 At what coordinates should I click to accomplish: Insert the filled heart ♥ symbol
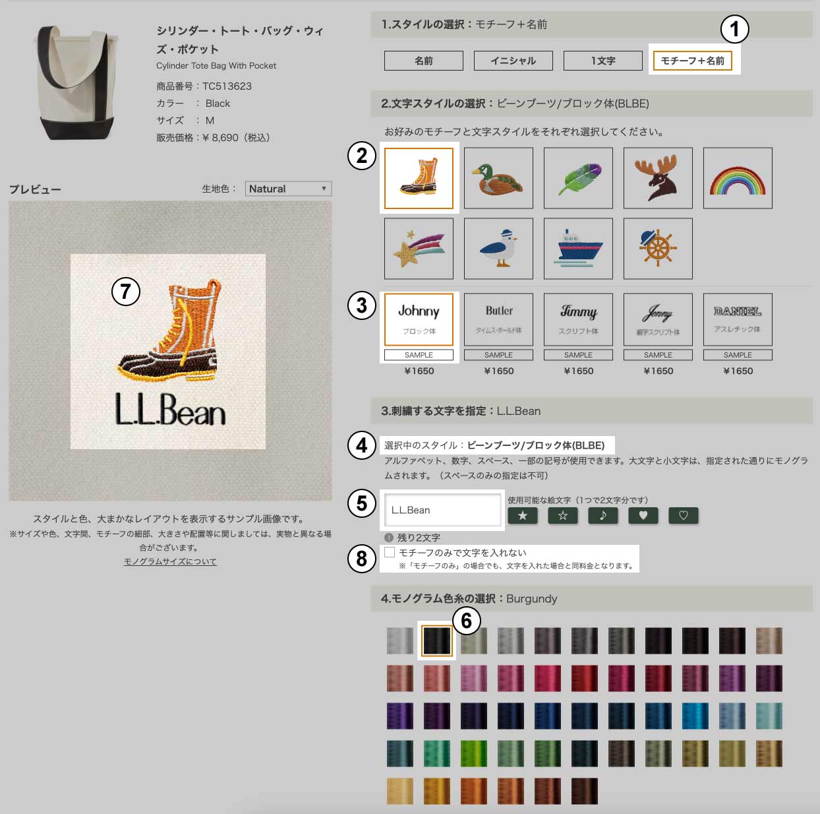(x=643, y=516)
